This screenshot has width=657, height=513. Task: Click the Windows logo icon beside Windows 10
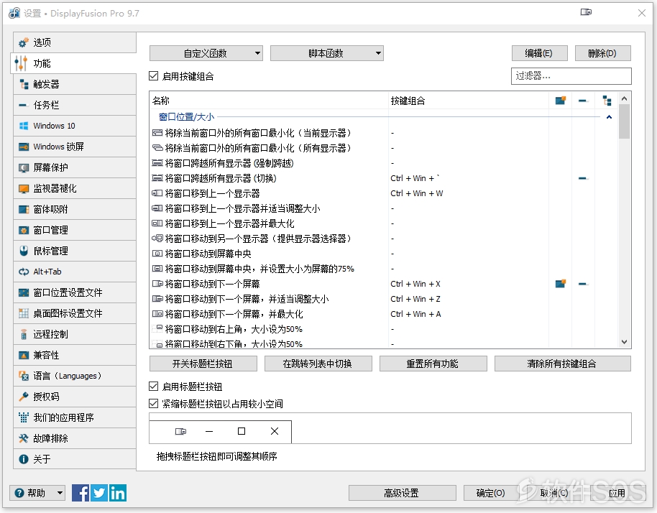click(x=24, y=126)
